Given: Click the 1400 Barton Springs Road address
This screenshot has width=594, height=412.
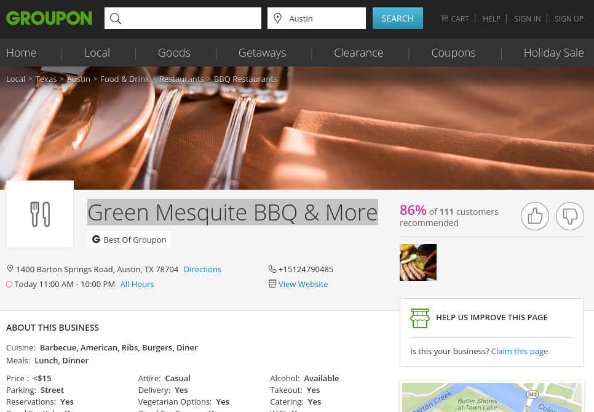Looking at the screenshot, I should [97, 269].
